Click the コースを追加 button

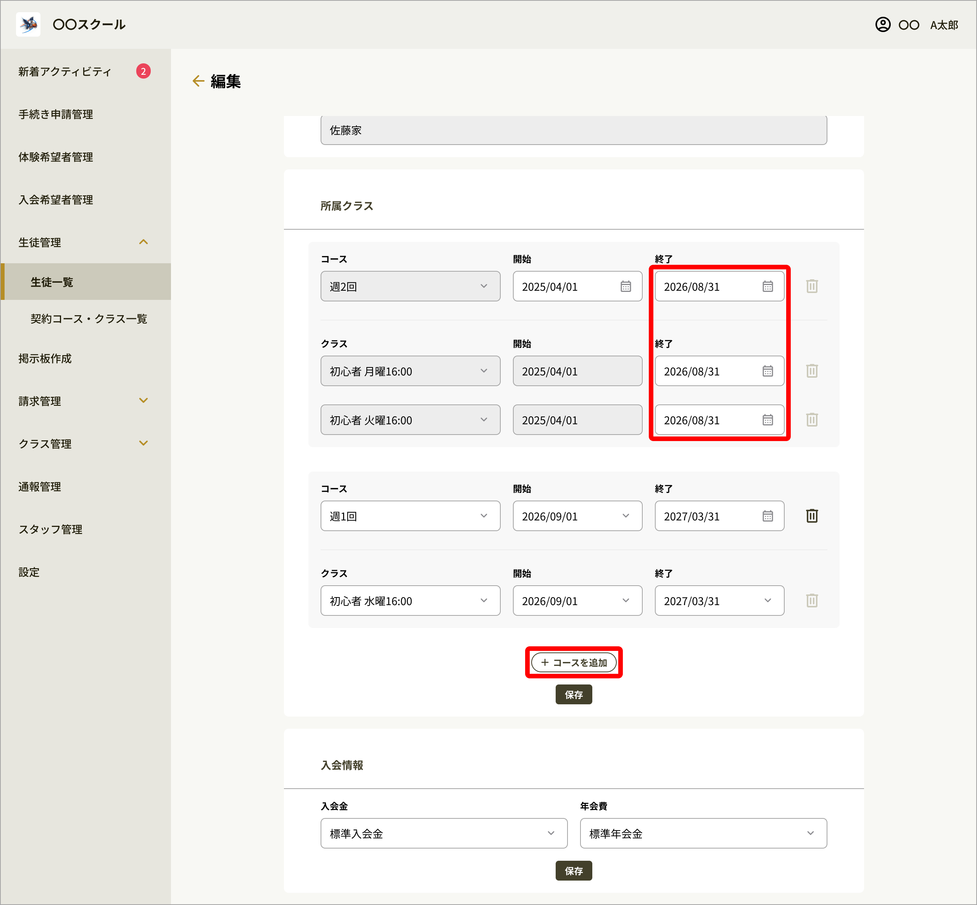click(574, 662)
